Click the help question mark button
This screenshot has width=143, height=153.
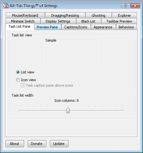pyautogui.click(x=126, y=5)
